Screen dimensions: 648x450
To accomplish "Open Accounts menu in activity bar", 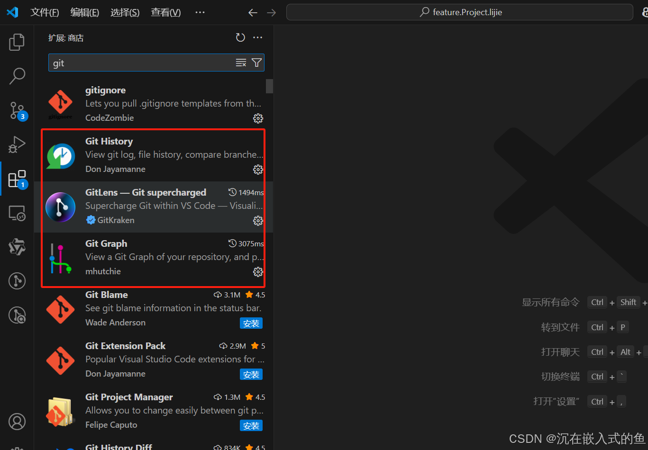I will pyautogui.click(x=17, y=421).
